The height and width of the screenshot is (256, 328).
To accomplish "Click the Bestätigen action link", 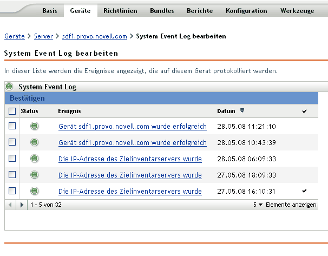I will (x=27, y=99).
